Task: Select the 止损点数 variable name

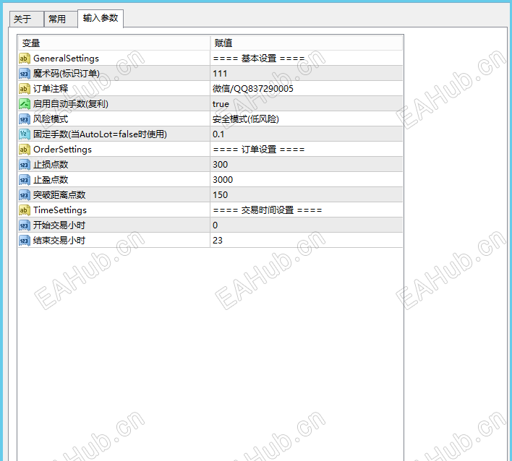Action: [x=51, y=165]
